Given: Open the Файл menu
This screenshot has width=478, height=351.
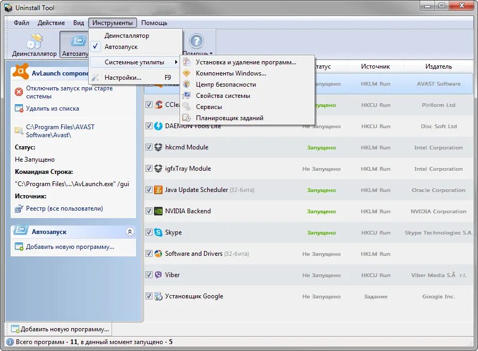Looking at the screenshot, I should click(x=21, y=23).
